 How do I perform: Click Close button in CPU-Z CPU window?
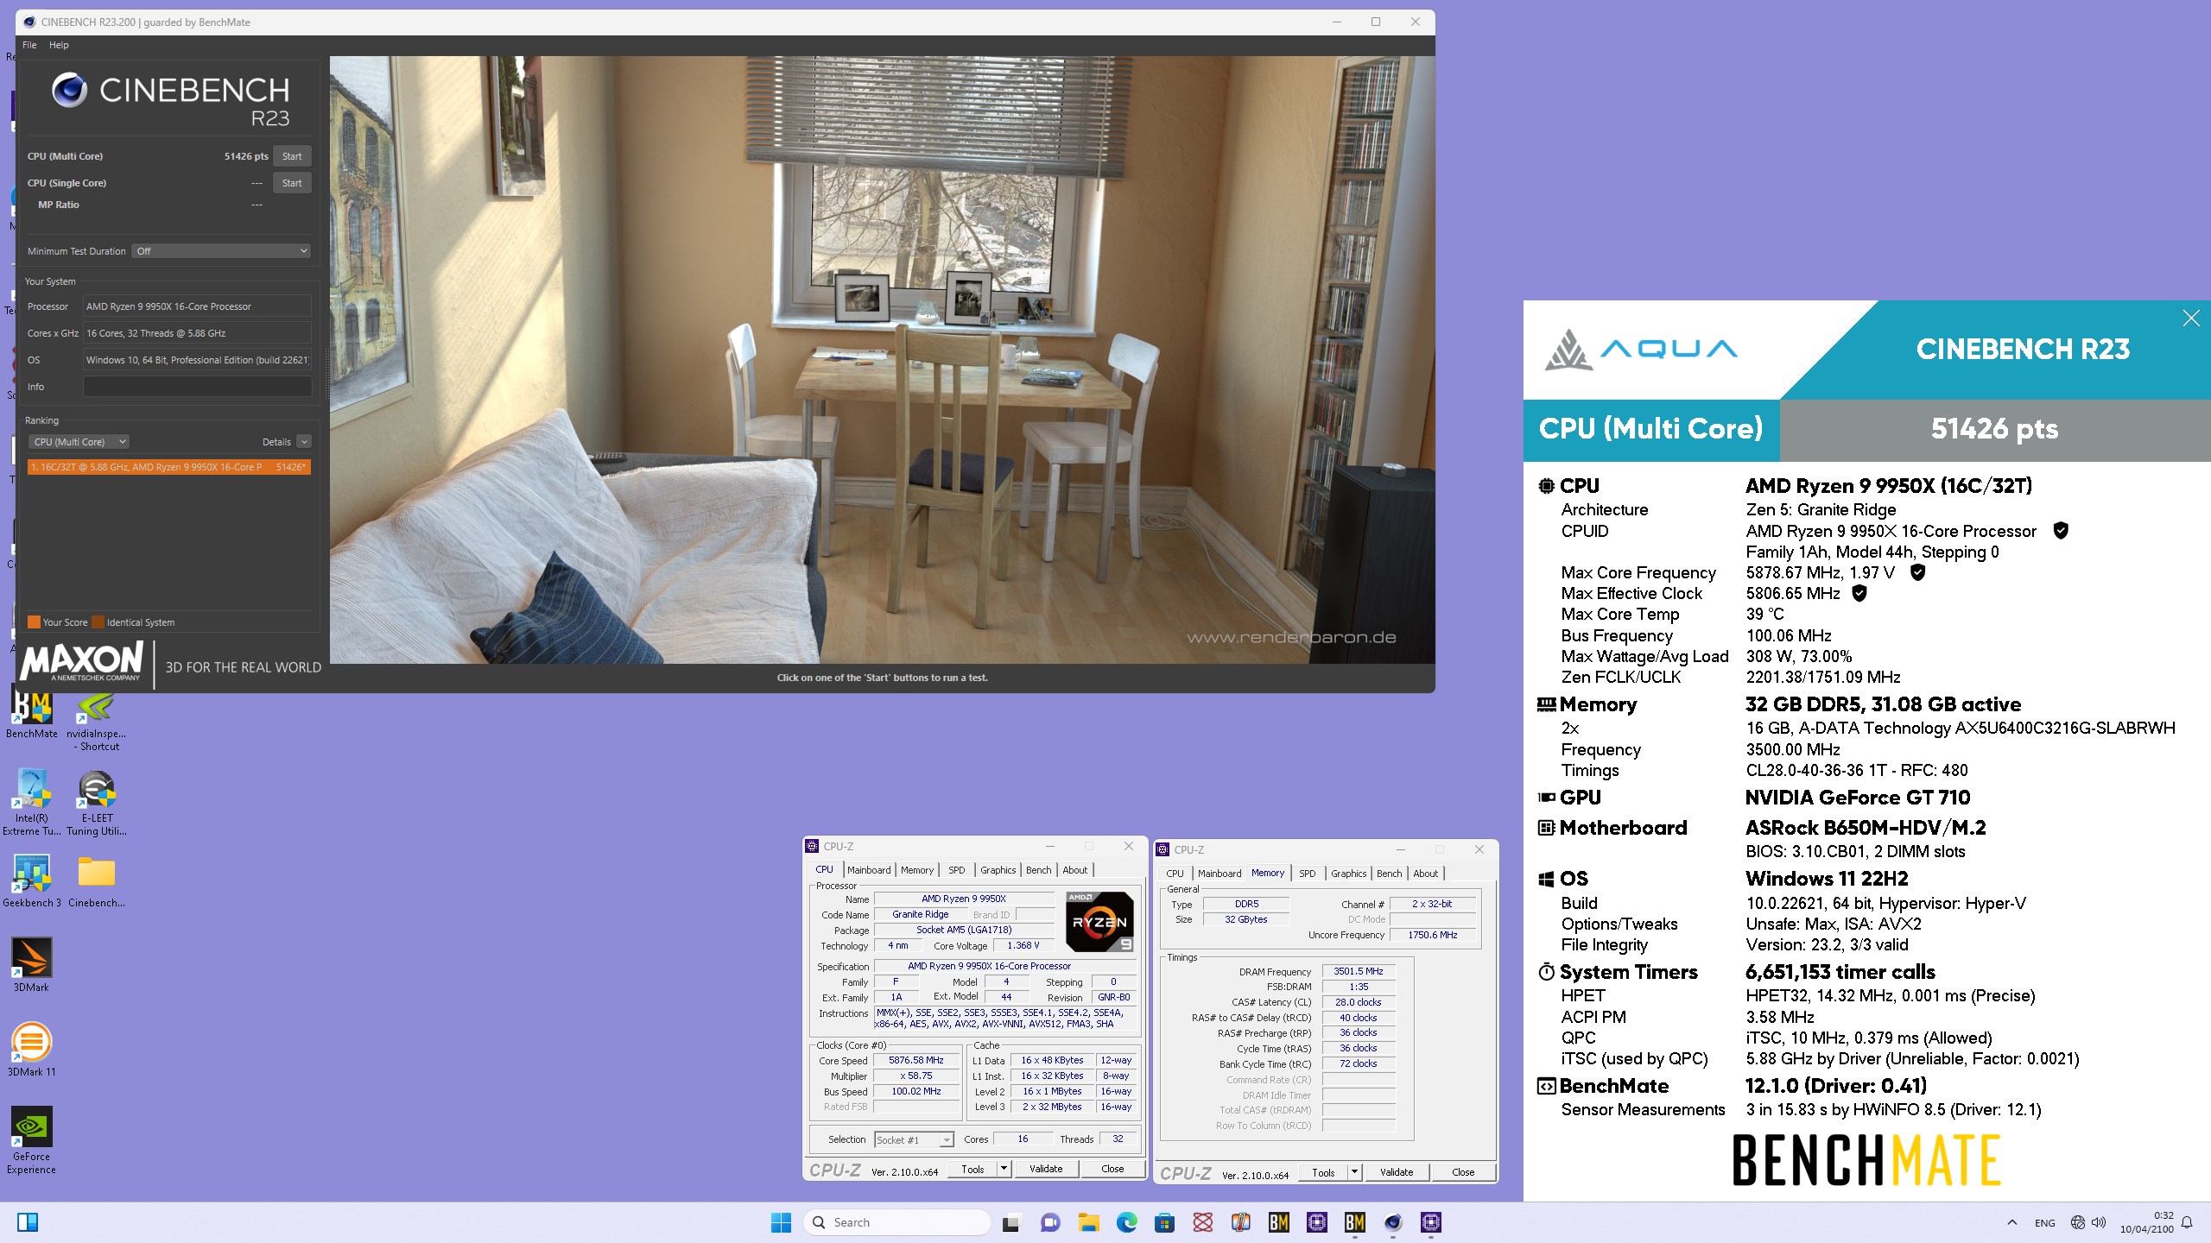tap(1112, 1169)
